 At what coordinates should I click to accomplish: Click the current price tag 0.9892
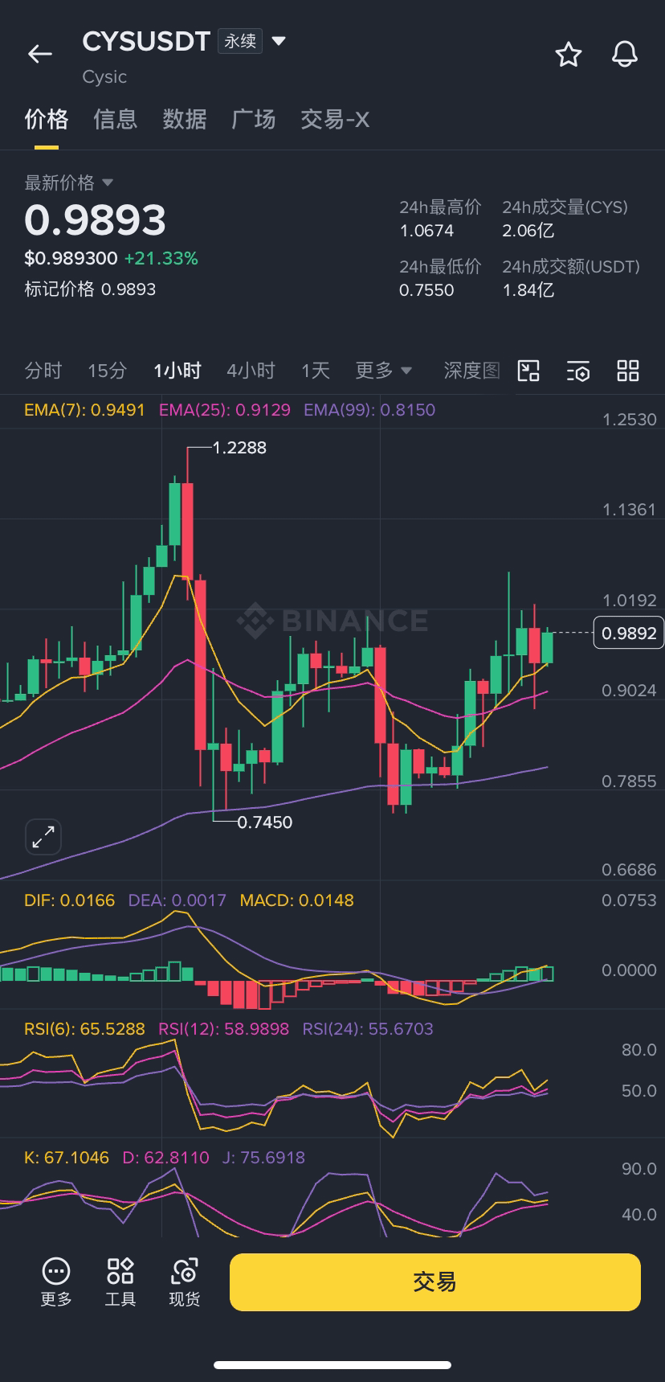click(x=630, y=634)
